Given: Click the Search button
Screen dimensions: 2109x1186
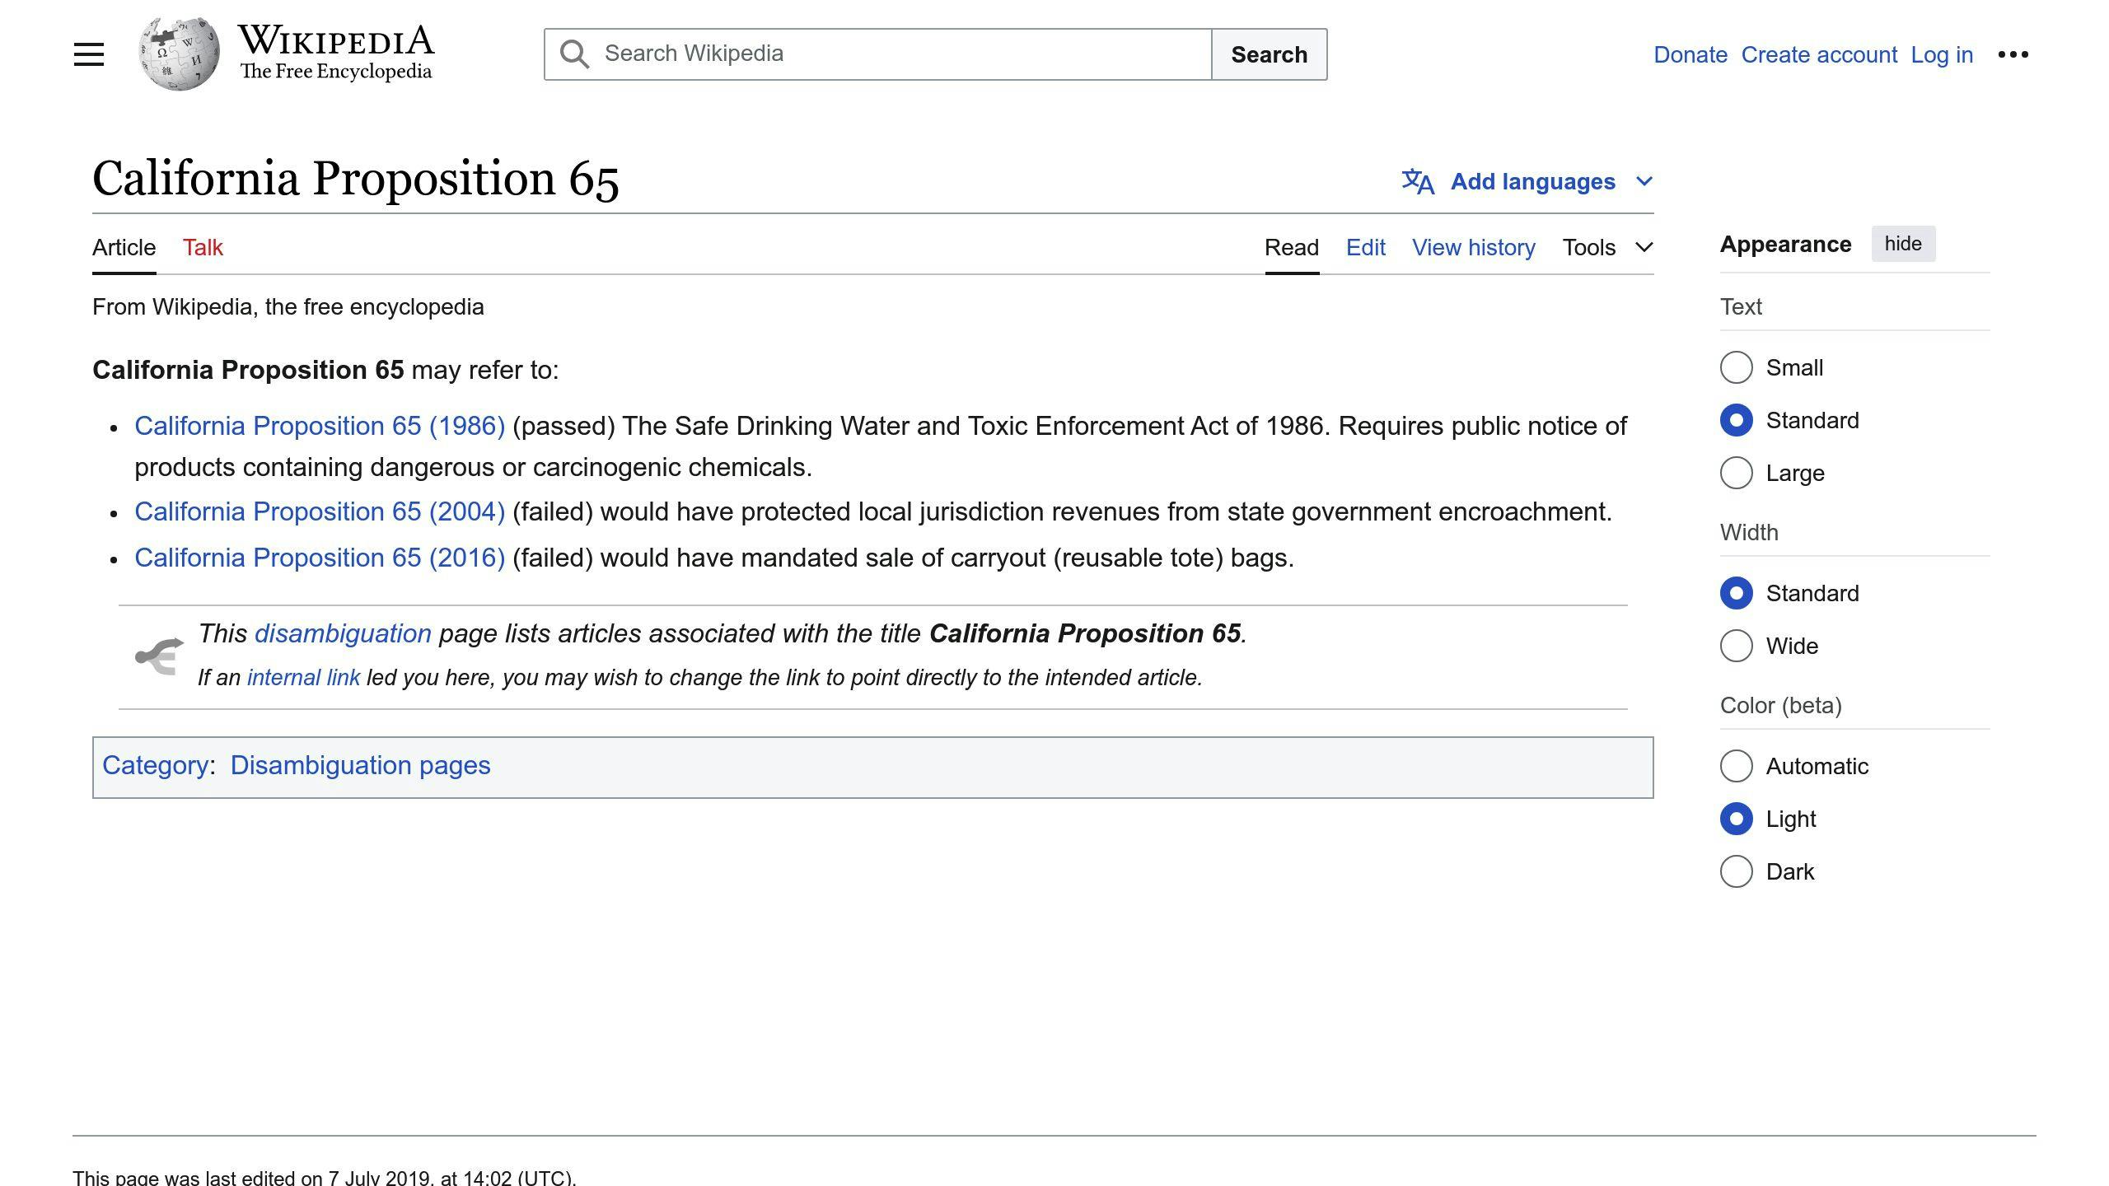Looking at the screenshot, I should coord(1269,54).
